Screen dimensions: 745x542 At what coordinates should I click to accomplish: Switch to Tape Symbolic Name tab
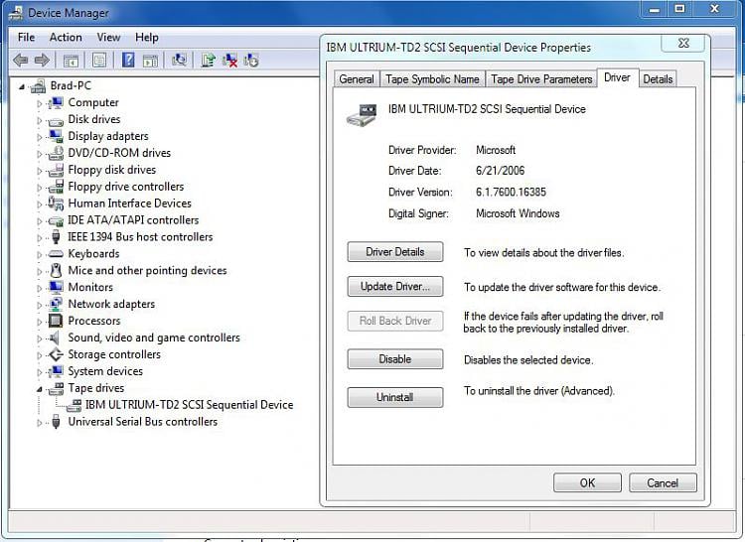pyautogui.click(x=432, y=79)
